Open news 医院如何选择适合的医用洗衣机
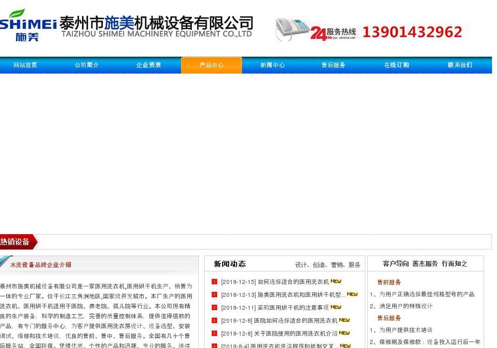497x348 pixels. tap(279, 321)
